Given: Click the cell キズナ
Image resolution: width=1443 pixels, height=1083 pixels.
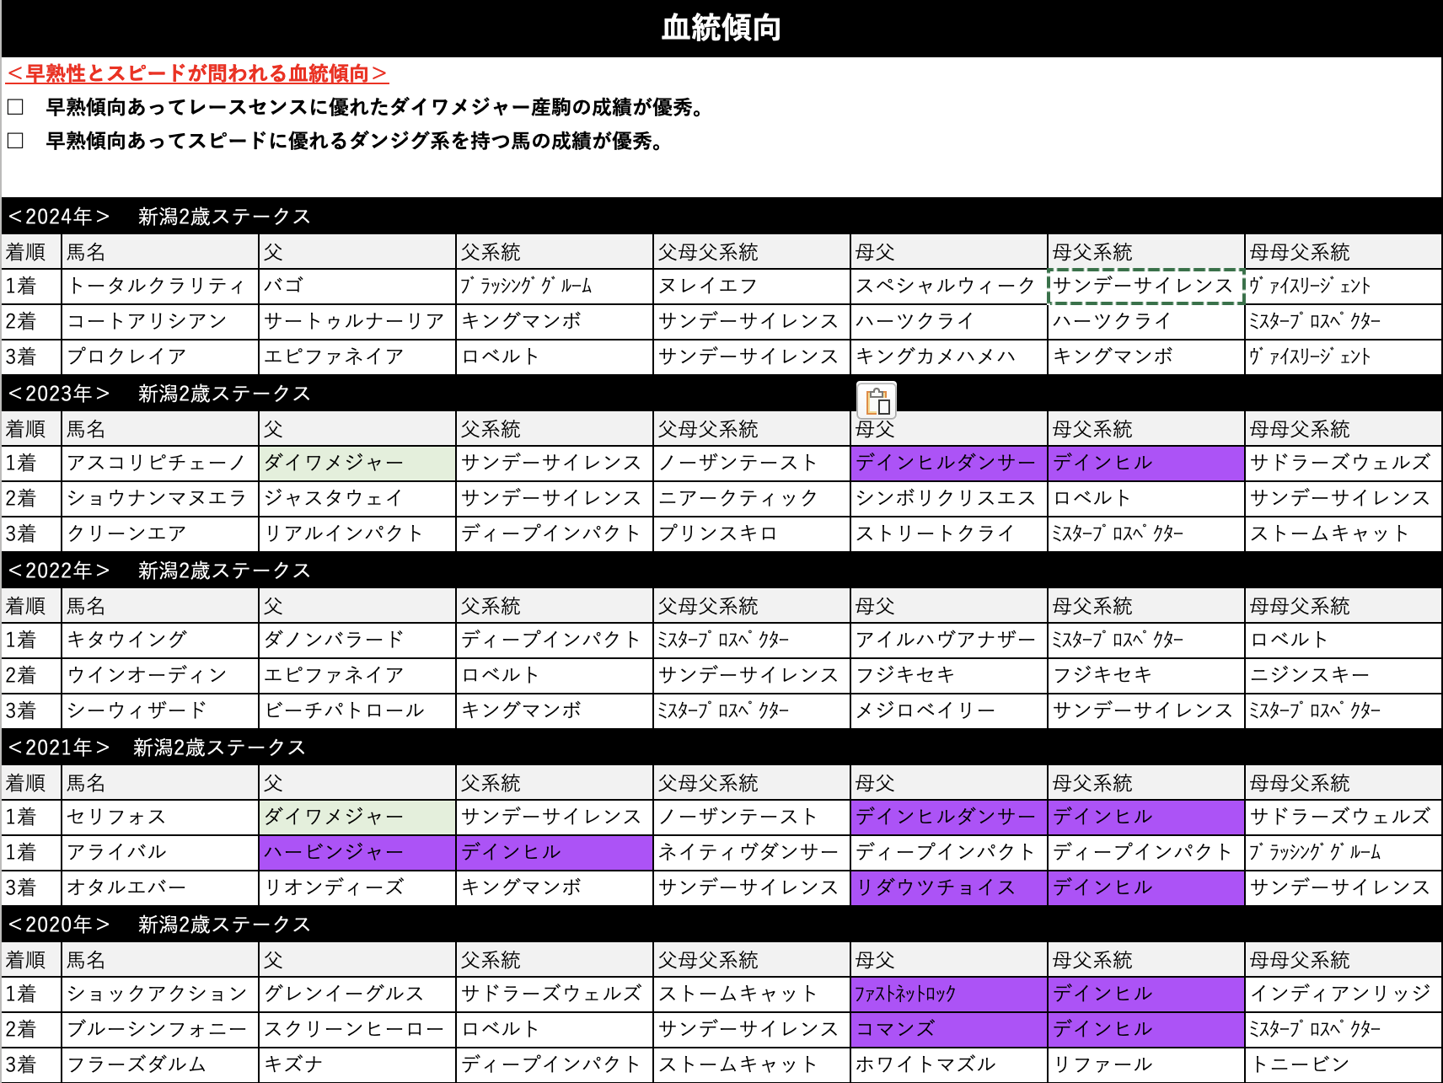Looking at the screenshot, I should 357,1065.
